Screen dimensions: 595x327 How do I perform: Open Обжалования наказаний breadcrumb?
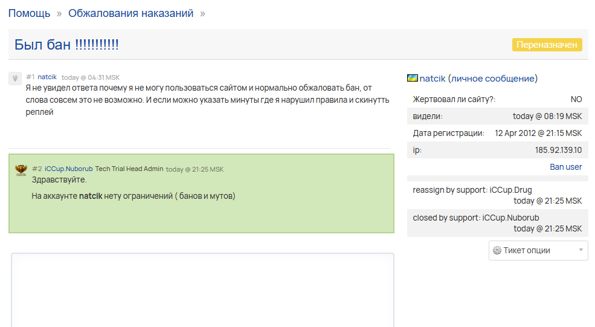pyautogui.click(x=130, y=13)
